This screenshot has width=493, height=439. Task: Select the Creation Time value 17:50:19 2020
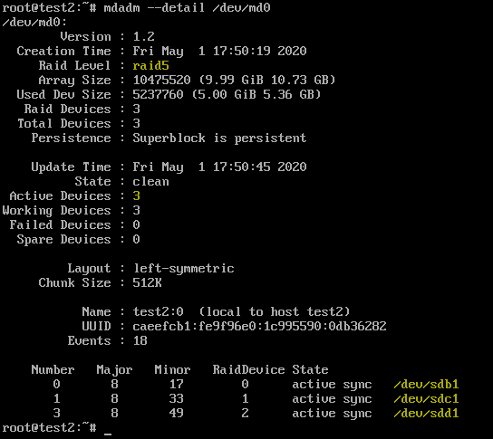pos(260,51)
